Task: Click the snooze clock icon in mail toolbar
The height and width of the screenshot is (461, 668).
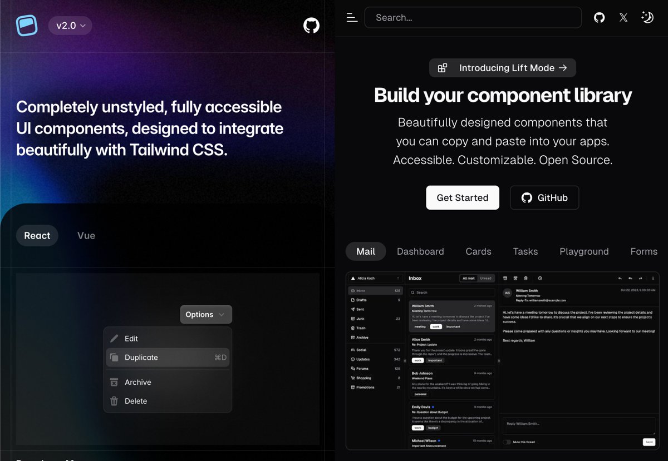Action: click(x=540, y=278)
